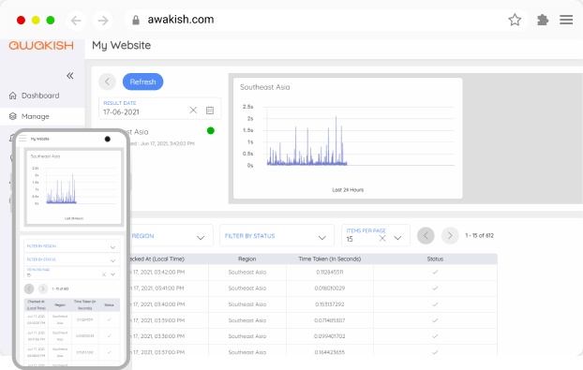
Task: Open the browser hamburger menu
Action: (566, 20)
